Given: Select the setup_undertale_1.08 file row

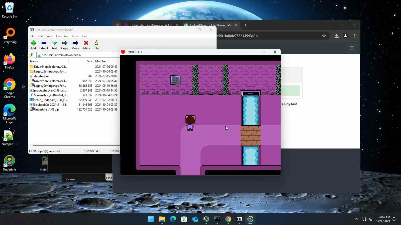Looking at the screenshot, I should [x=74, y=100].
